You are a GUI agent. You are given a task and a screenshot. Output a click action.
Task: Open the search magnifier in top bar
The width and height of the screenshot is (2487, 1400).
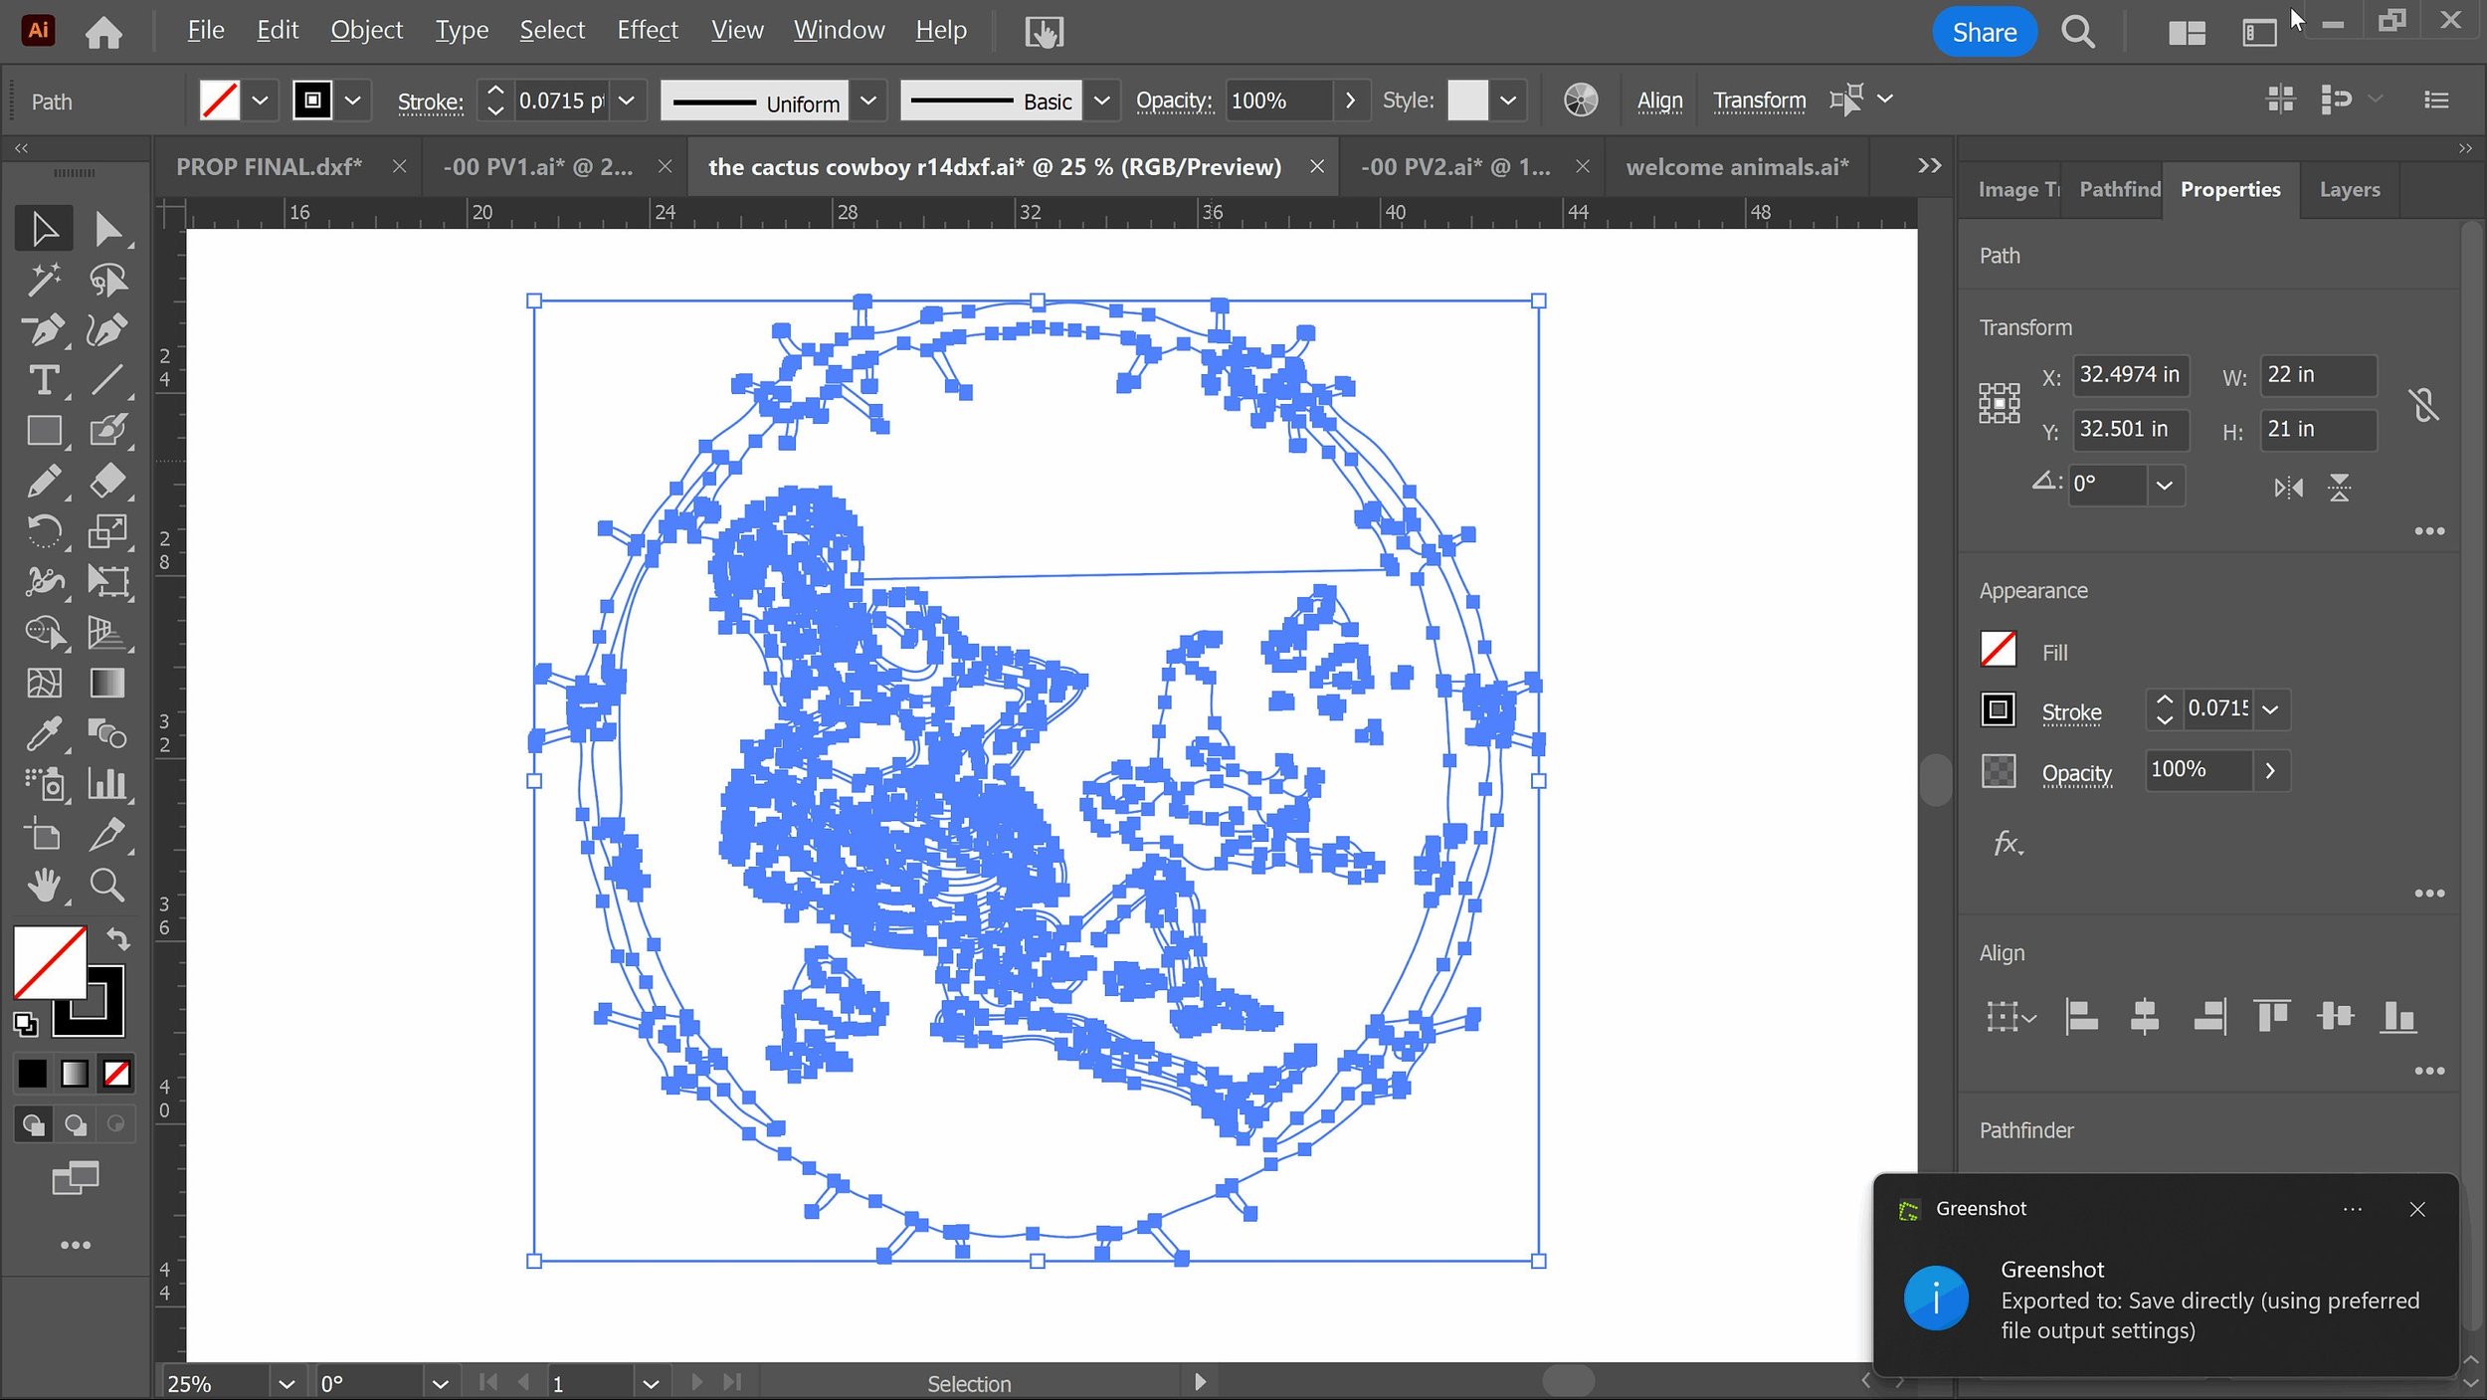point(2077,33)
